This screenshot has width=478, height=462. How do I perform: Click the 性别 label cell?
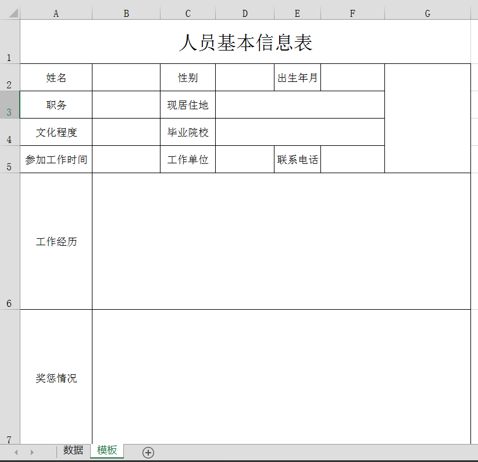187,77
